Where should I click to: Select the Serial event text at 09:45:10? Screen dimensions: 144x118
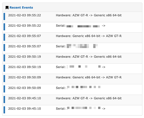81,109
